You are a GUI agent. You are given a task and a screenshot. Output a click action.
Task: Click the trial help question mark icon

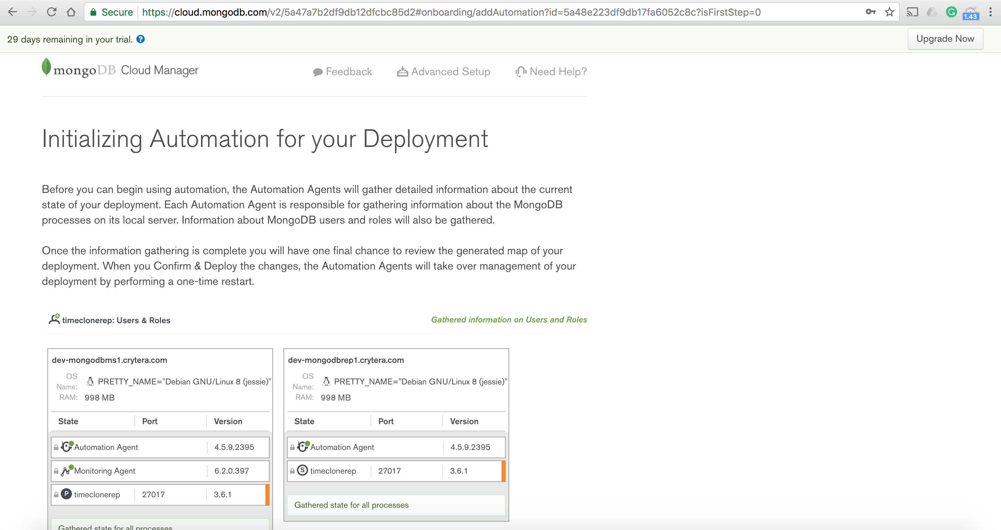point(141,39)
